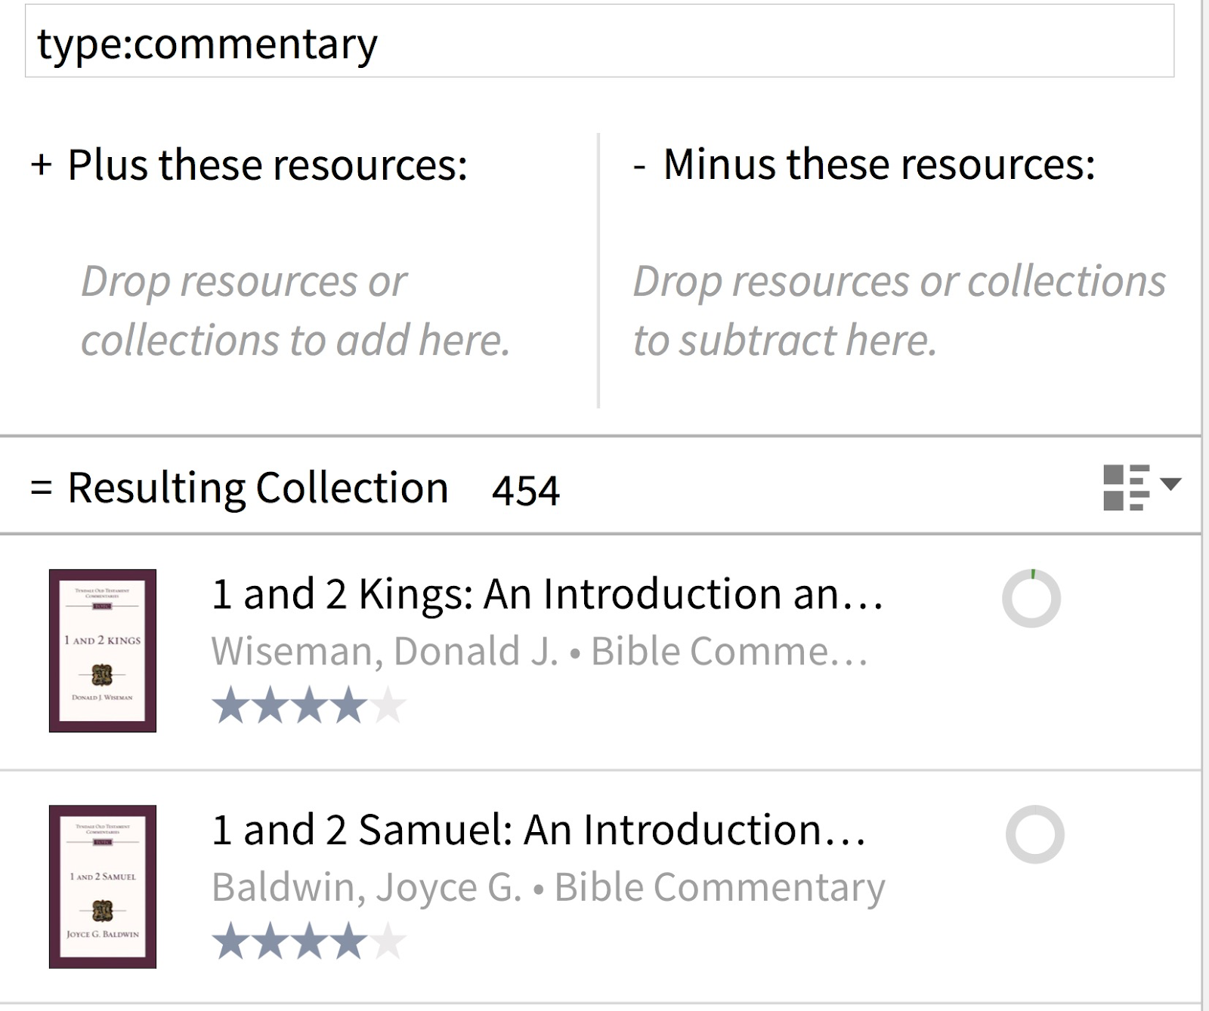This screenshot has height=1011, width=1209.
Task: Click the download progress circle for 1 and 2 Kings
Action: [1031, 599]
